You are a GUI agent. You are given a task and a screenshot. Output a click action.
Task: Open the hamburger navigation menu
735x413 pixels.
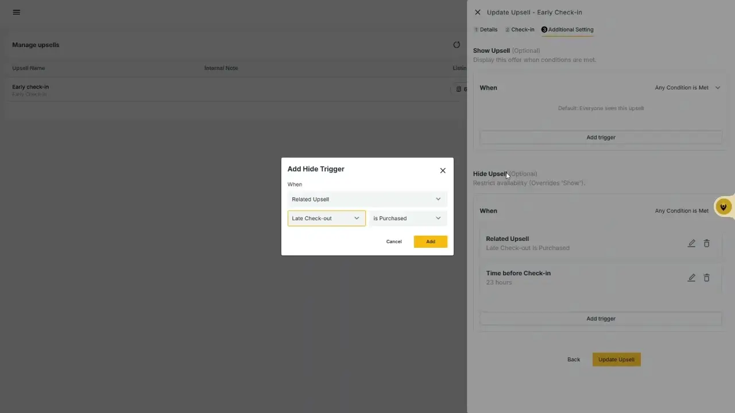click(17, 12)
